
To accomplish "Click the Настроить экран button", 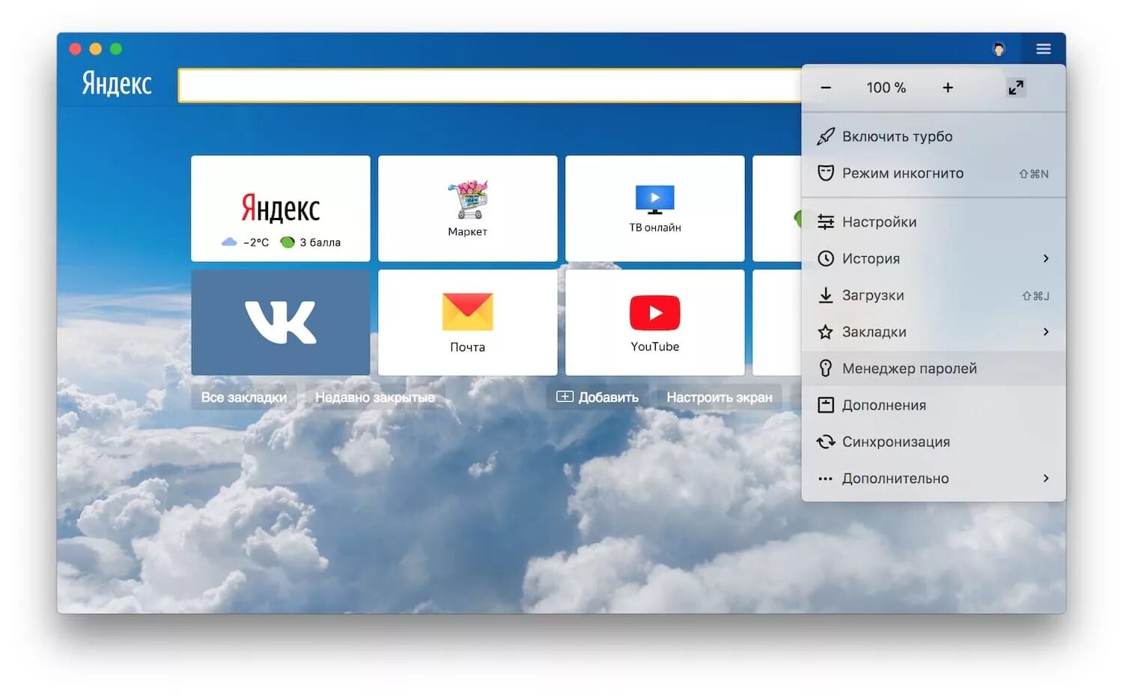I will click(719, 398).
